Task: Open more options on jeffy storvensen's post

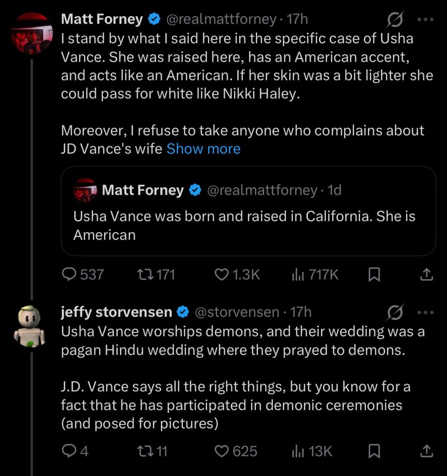Action: (x=425, y=312)
